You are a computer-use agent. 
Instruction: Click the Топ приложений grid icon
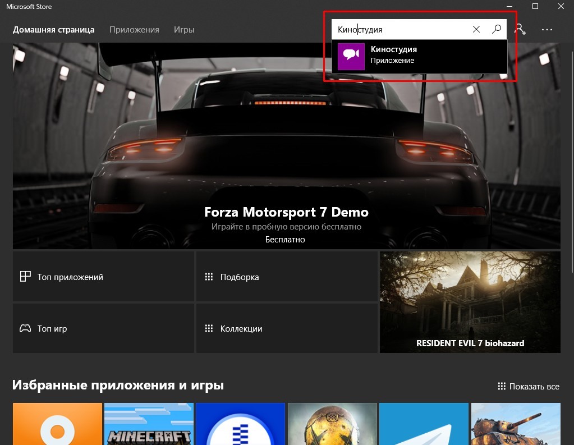[25, 277]
